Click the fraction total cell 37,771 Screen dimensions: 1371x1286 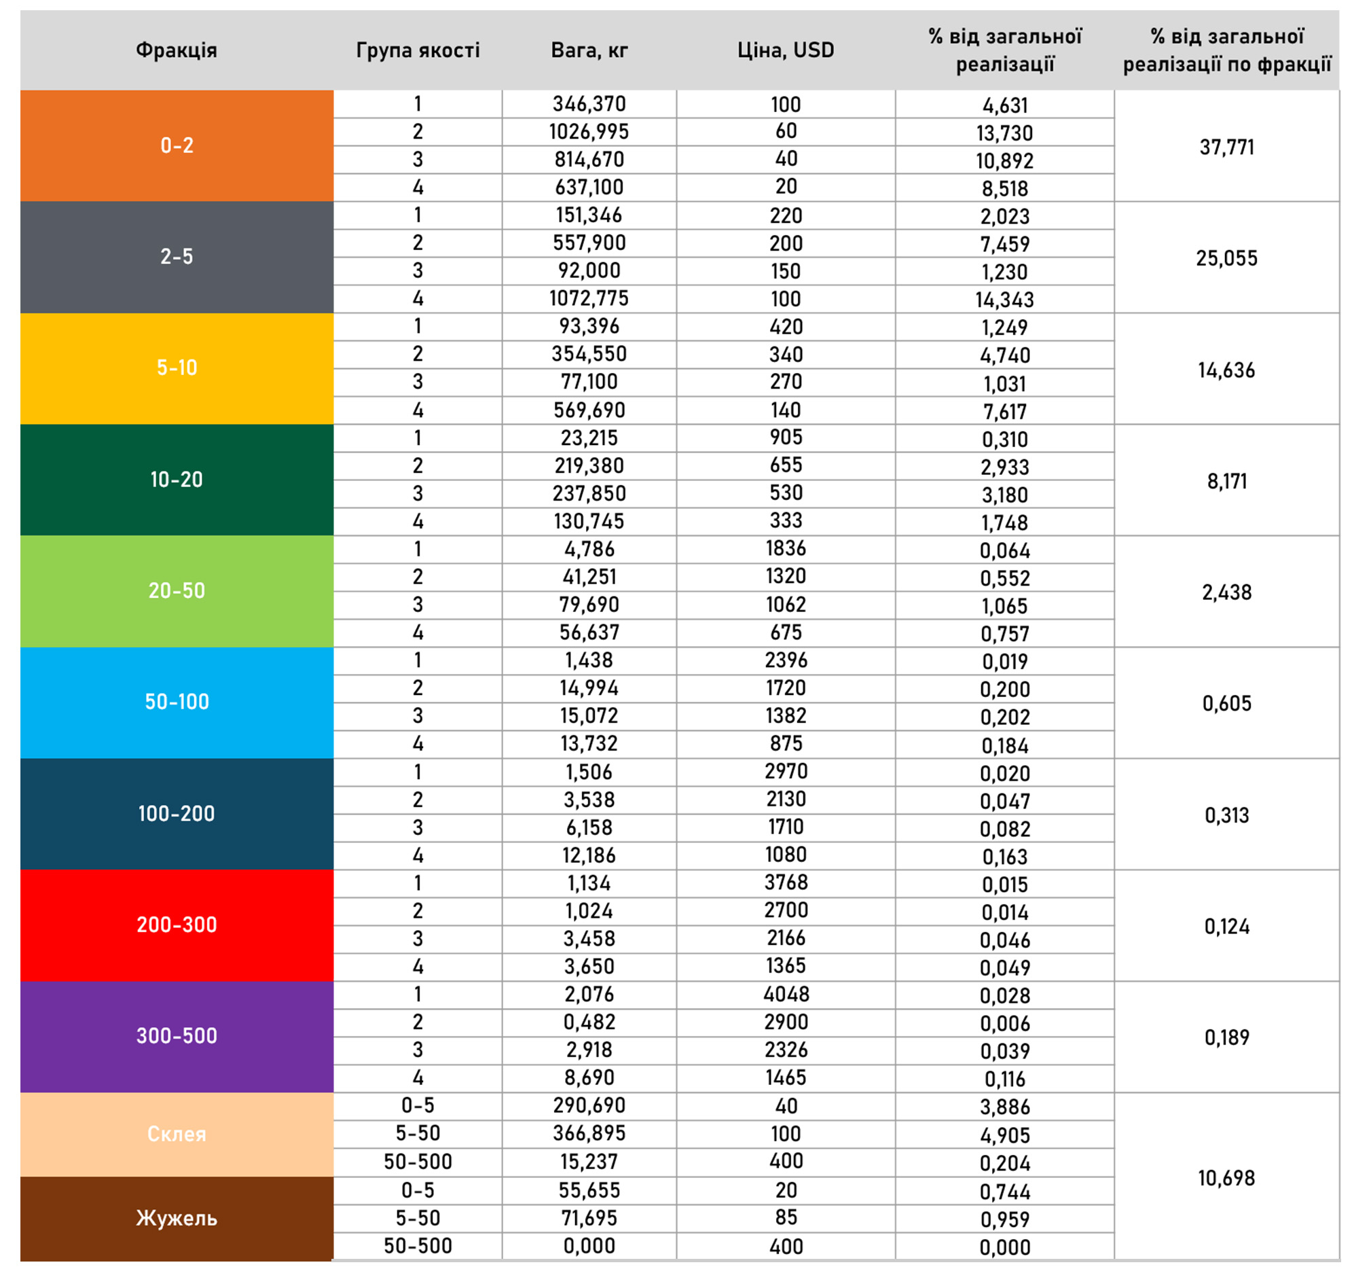click(x=1226, y=147)
